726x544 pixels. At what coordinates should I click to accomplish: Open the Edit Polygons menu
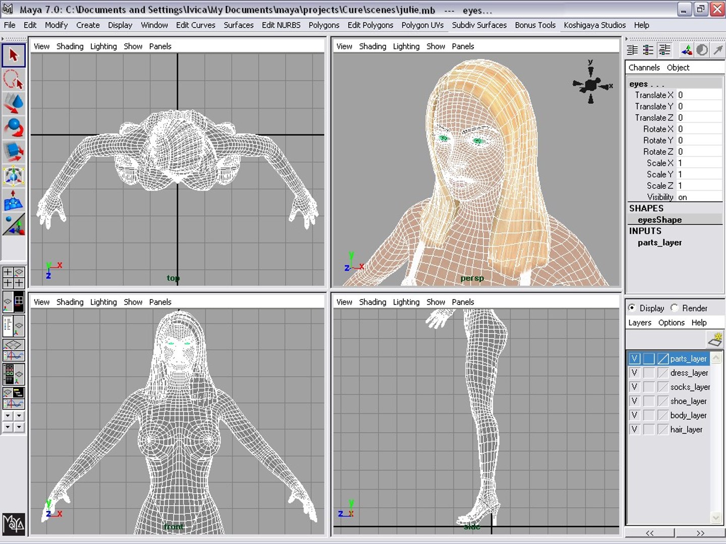coord(371,25)
